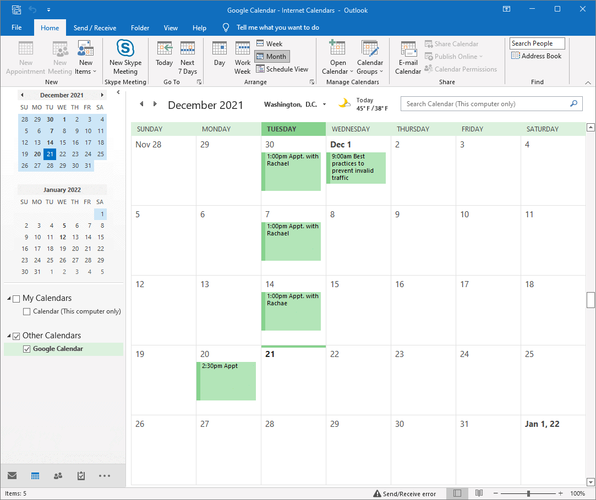
Task: Open the People pane icon
Action: pos(58,475)
